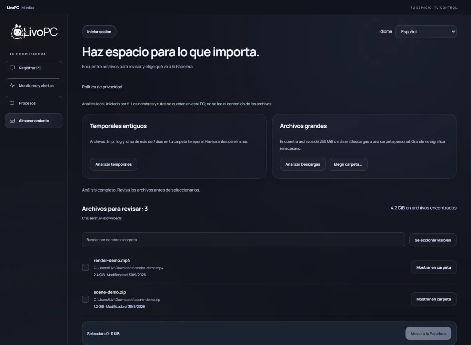
Task: Click the Temporales antiguos card title
Action: [x=118, y=126]
